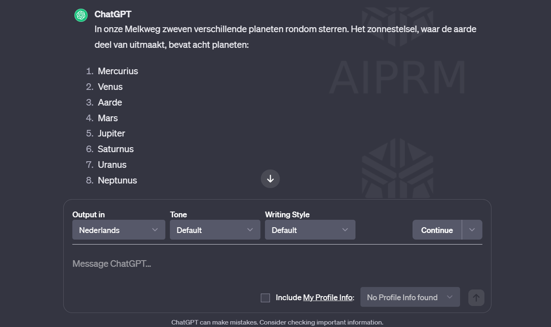
Task: Click the Neptunus list item
Action: pyautogui.click(x=117, y=180)
